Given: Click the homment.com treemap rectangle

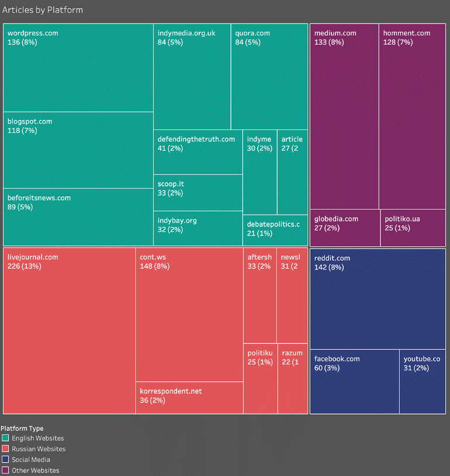Looking at the screenshot, I should click(412, 117).
